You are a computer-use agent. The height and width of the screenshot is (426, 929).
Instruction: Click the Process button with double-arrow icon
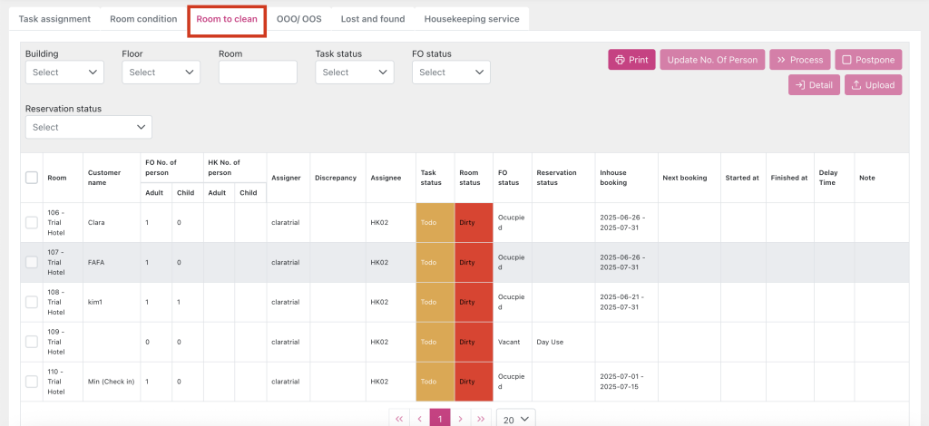pos(799,60)
